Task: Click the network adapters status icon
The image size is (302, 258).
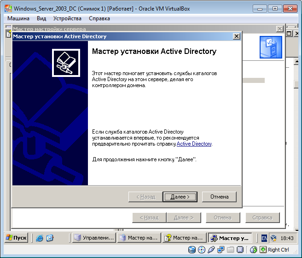Action: tap(221, 250)
